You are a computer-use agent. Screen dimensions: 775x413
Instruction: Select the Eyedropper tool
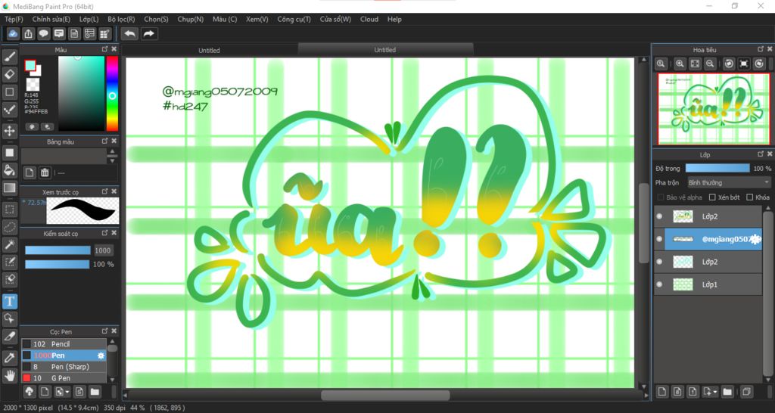(10, 358)
